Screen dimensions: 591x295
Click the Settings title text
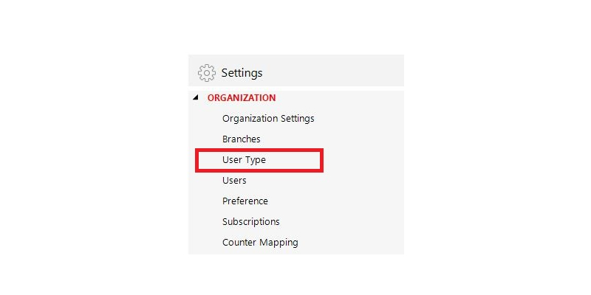[x=242, y=72]
